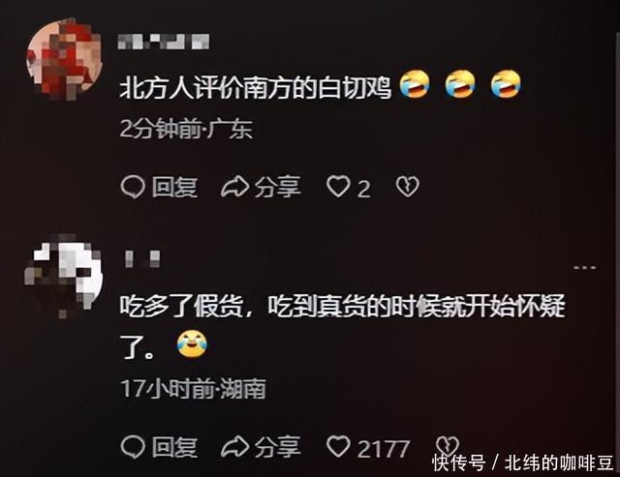Click 回复 text under second comment

174,447
